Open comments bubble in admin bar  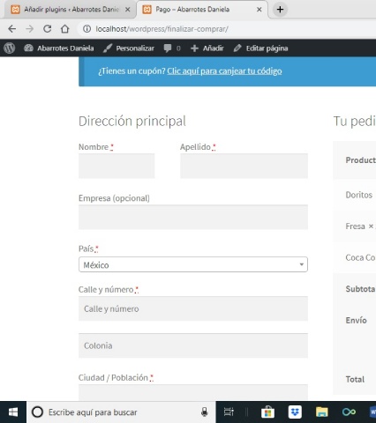coord(172,48)
